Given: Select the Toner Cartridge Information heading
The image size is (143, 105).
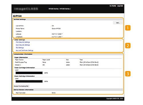Looking at the screenshot, I should point(25,68).
